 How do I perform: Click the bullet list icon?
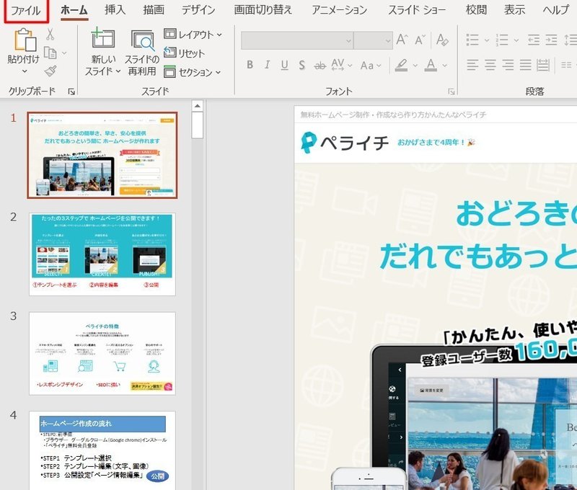(472, 40)
